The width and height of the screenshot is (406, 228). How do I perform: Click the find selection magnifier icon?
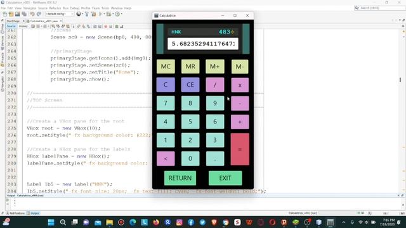point(53,27)
